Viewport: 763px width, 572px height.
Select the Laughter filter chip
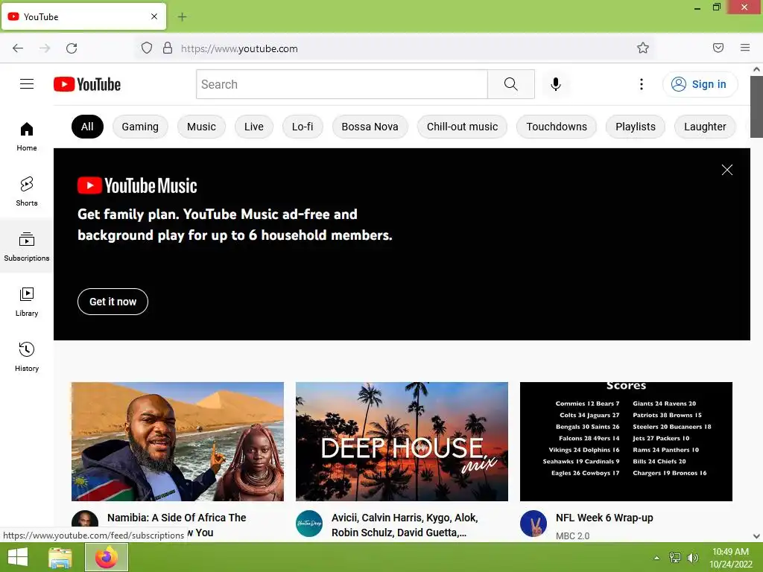click(705, 127)
